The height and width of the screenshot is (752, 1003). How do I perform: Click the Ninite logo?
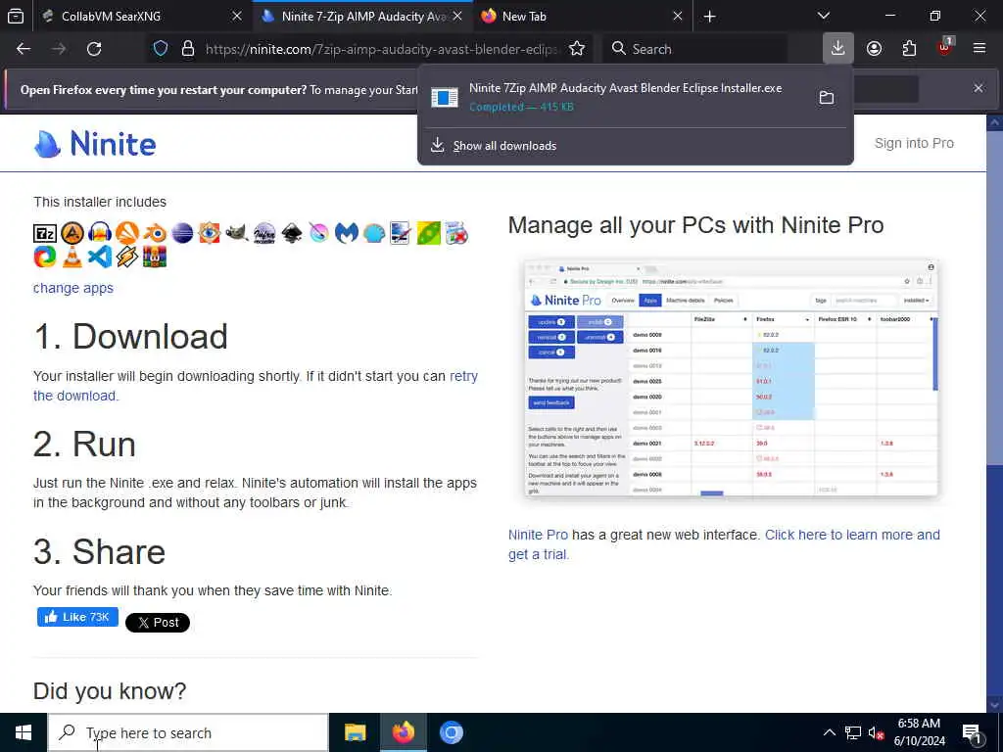point(95,143)
